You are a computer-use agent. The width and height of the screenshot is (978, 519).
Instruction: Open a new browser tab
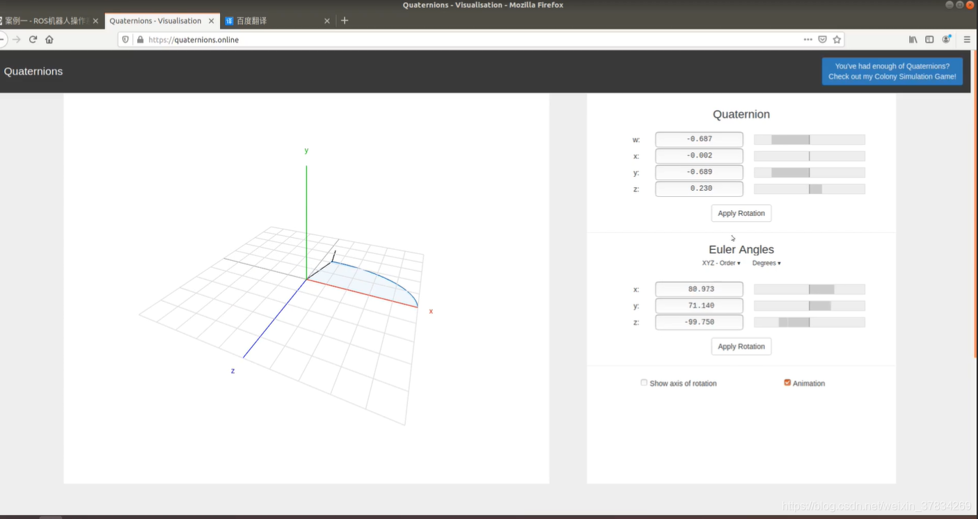pos(345,21)
